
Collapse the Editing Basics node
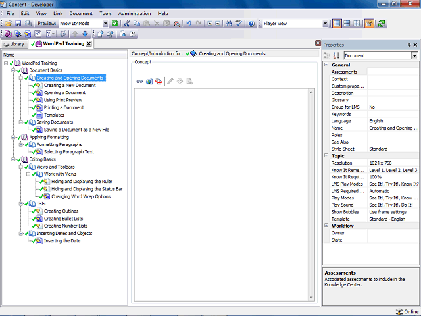click(x=13, y=159)
